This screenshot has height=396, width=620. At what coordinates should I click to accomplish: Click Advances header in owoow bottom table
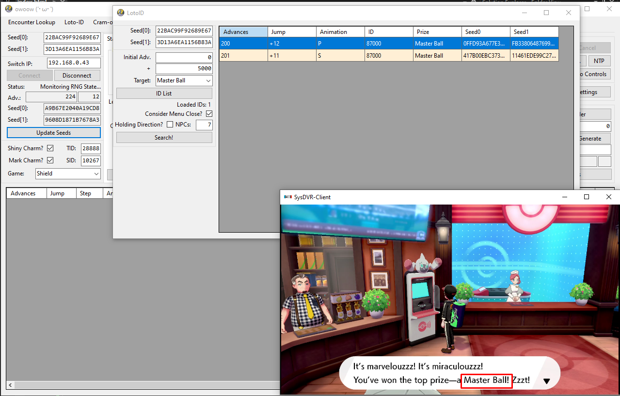click(27, 193)
